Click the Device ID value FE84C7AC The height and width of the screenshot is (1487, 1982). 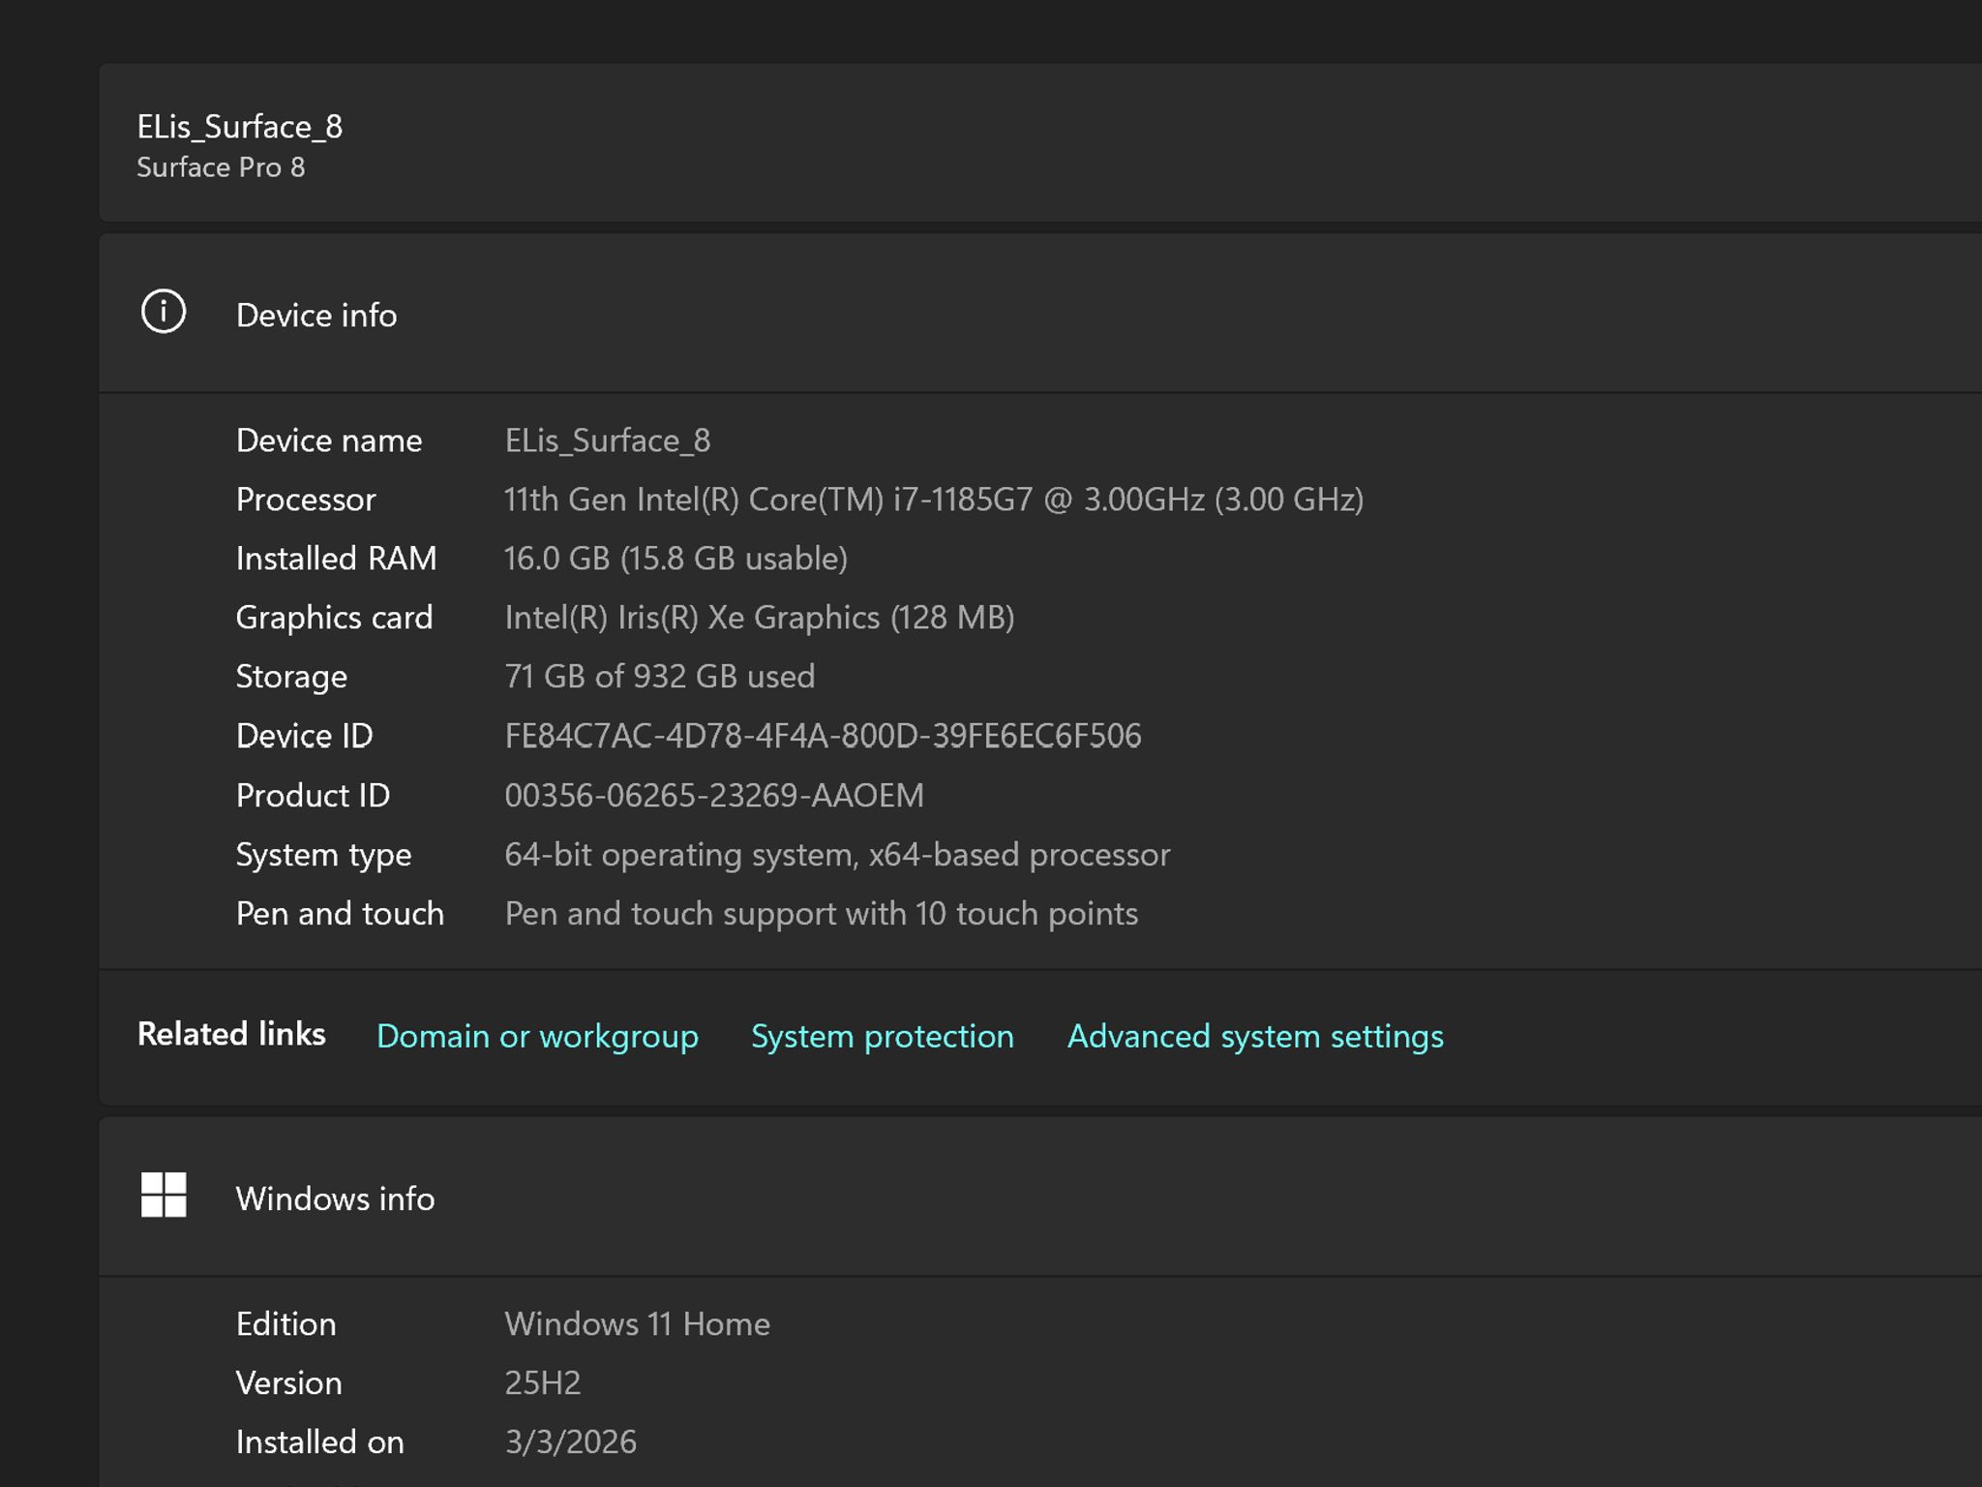pyautogui.click(x=823, y=736)
